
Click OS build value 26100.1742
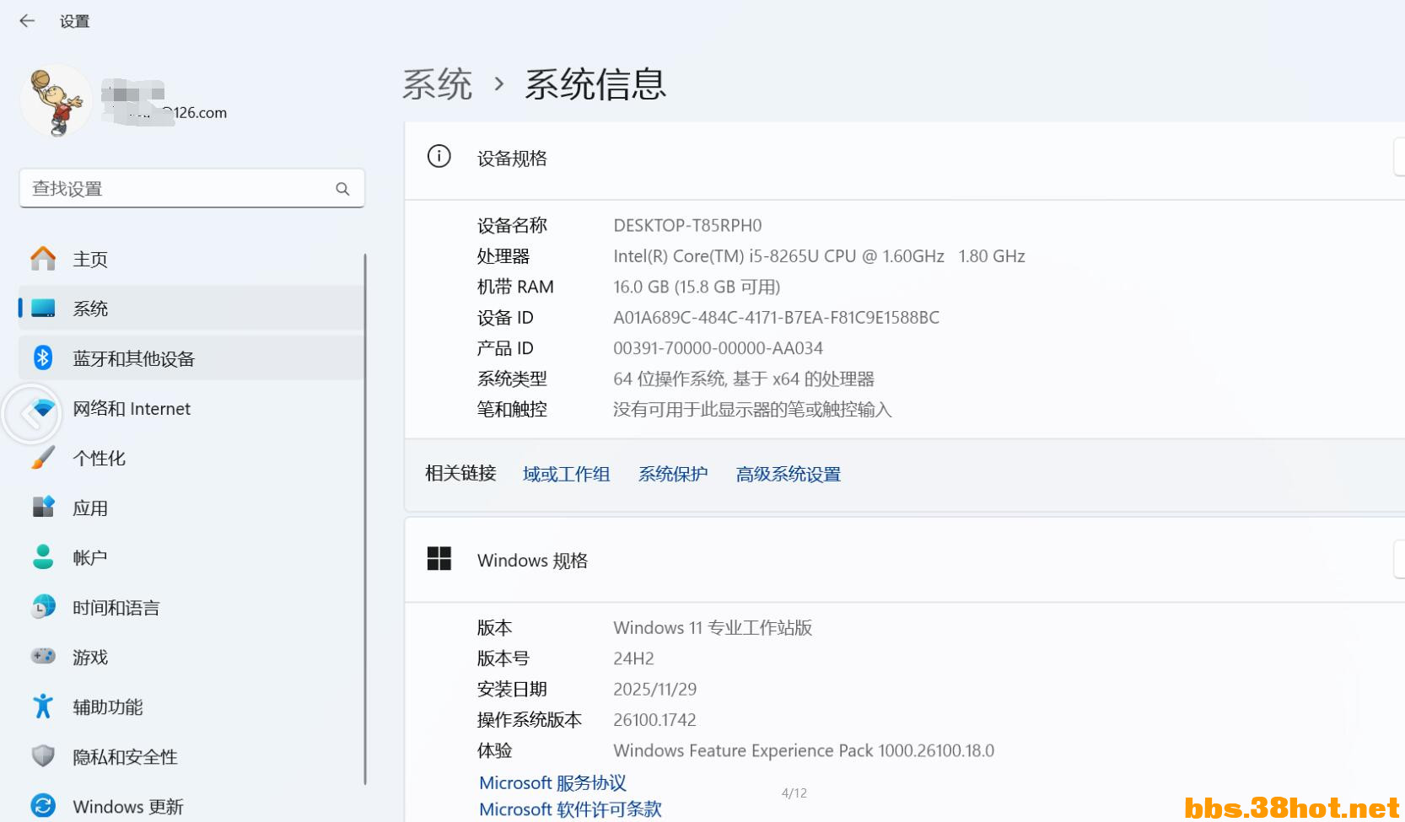654,720
